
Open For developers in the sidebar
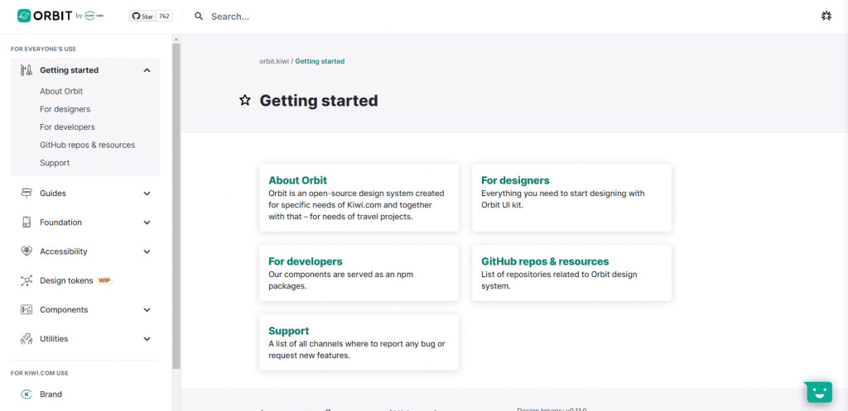pyautogui.click(x=67, y=127)
